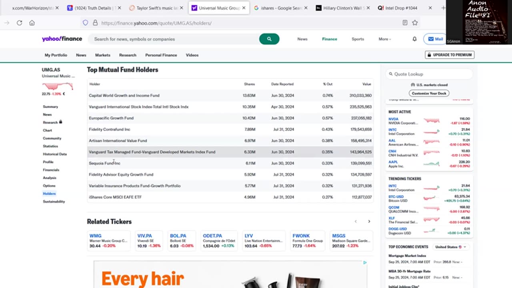Viewport: 512px width, 288px height.
Task: Click Sports in top header
Action: click(x=358, y=39)
